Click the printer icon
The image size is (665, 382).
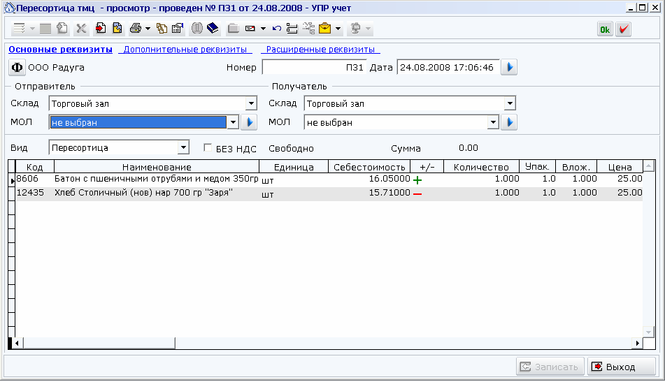(136, 29)
